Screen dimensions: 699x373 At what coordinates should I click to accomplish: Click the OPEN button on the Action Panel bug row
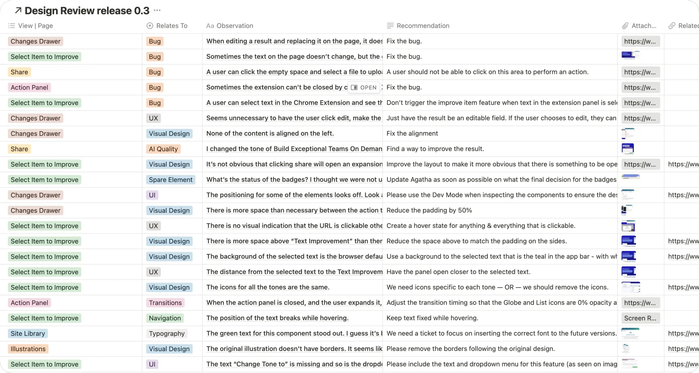click(364, 88)
